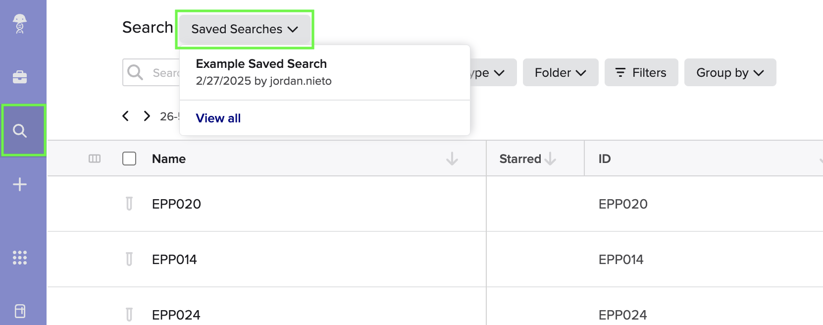This screenshot has height=325, width=823.
Task: Open the Folder dropdown filter
Action: (561, 72)
